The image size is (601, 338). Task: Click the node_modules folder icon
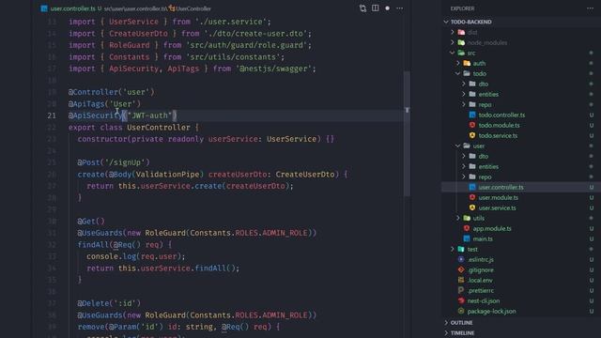click(x=461, y=42)
